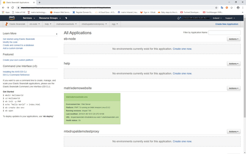Open the Modify the code link
The height and width of the screenshot is (154, 246).
click(10, 42)
